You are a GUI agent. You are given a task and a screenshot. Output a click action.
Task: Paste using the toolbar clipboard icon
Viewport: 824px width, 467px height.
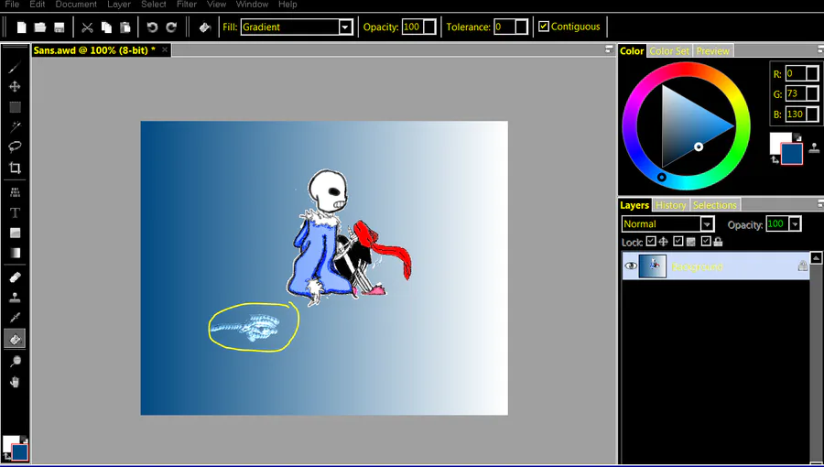pyautogui.click(x=125, y=27)
